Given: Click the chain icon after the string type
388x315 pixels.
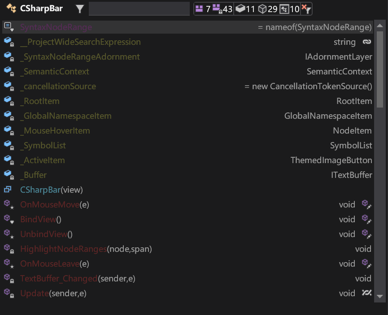Looking at the screenshot, I should click(368, 42).
